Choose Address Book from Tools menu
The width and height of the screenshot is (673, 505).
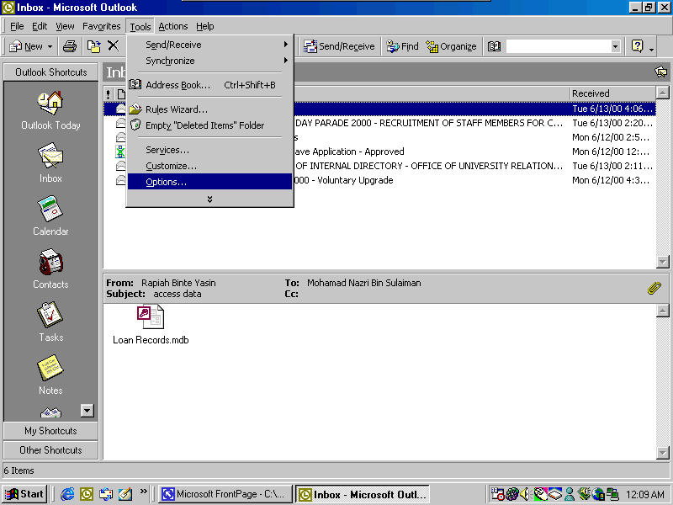pyautogui.click(x=209, y=85)
